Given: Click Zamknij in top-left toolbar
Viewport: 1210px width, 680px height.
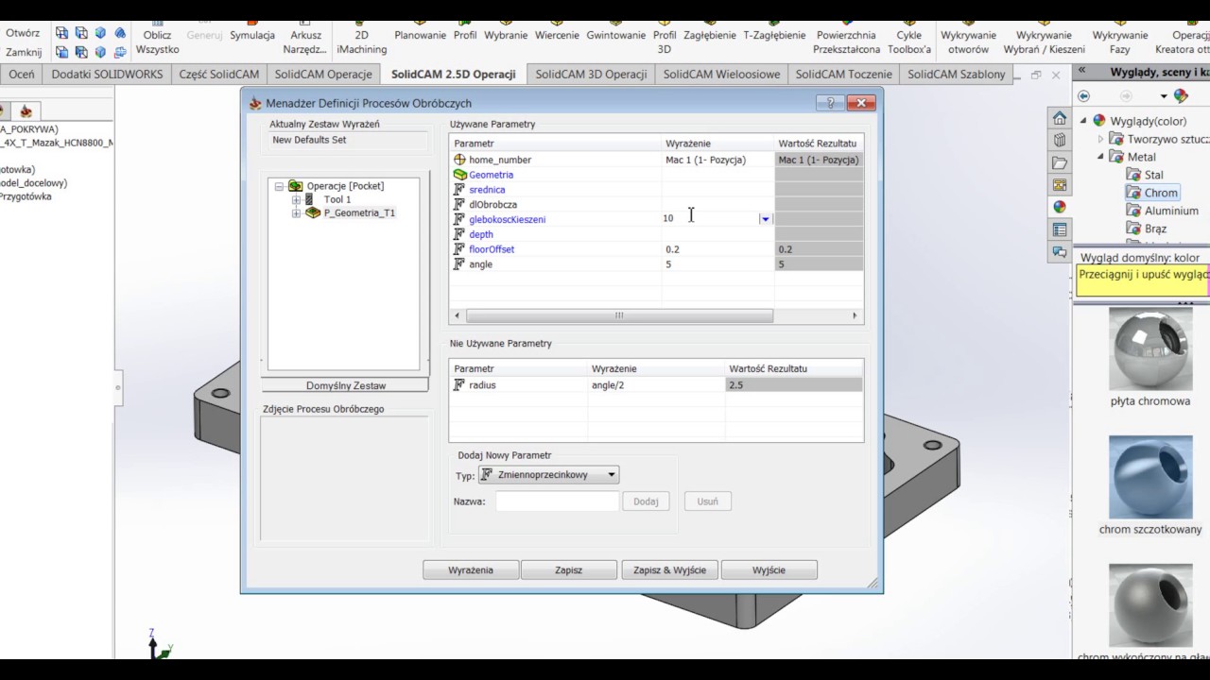Looking at the screenshot, I should (x=24, y=52).
